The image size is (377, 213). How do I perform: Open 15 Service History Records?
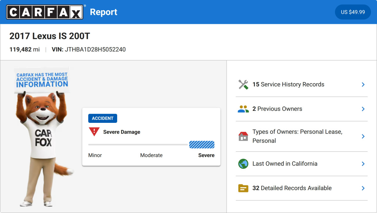pyautogui.click(x=302, y=85)
